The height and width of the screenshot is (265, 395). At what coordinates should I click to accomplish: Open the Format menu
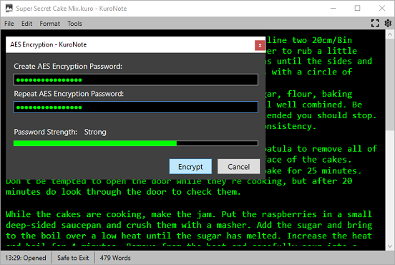click(50, 24)
